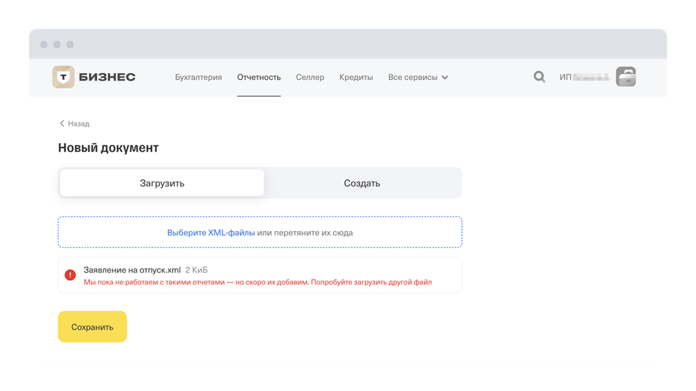
Task: Select the Отчетность menu item
Action: click(x=258, y=77)
